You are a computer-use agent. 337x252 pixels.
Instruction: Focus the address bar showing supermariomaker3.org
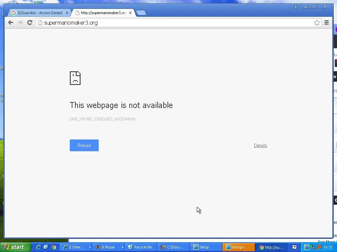point(178,23)
